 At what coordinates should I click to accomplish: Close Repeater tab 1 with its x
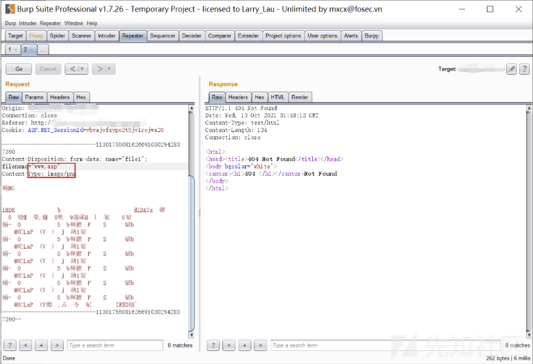point(15,50)
